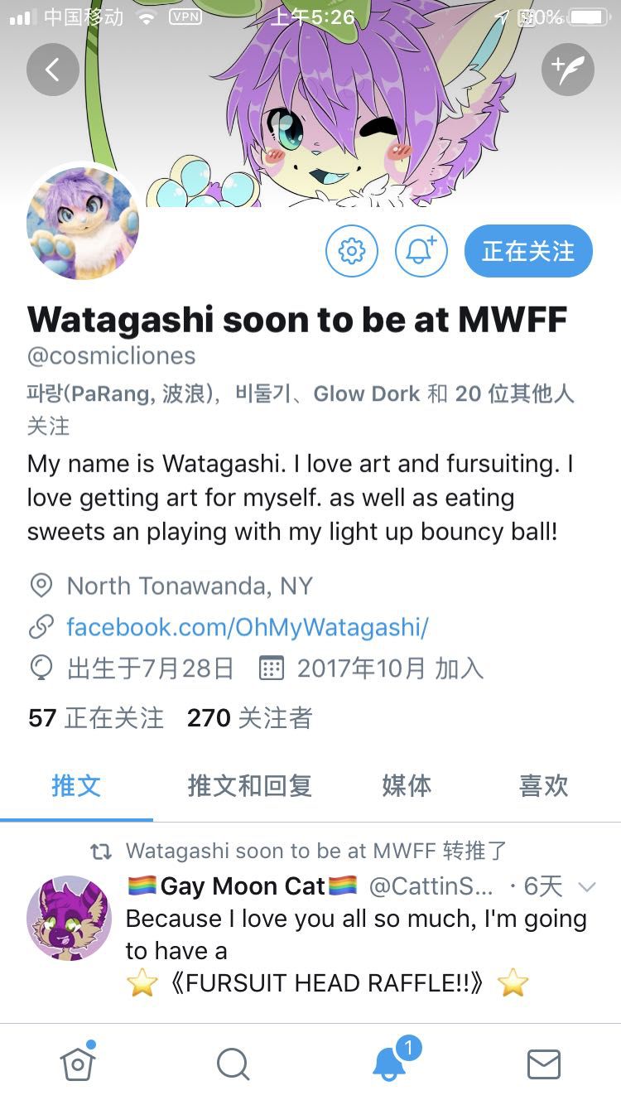Open the Search magnifier icon
621x1105 pixels.
point(233,1064)
